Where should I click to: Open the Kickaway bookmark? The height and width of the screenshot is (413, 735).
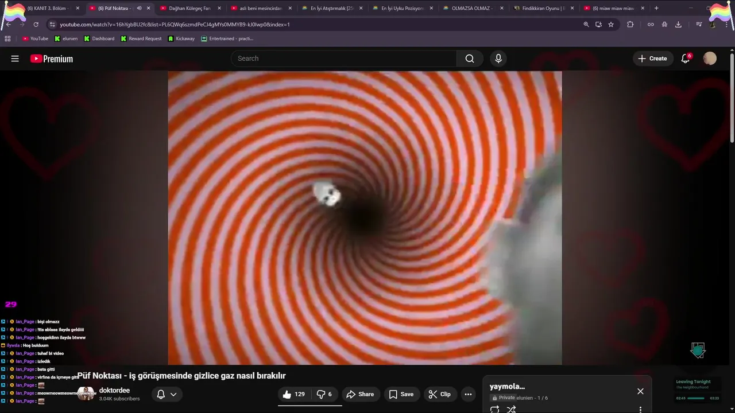pyautogui.click(x=181, y=38)
